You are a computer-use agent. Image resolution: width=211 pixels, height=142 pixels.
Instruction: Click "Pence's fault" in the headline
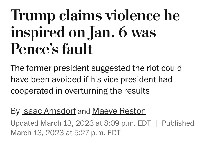pos(51,49)
